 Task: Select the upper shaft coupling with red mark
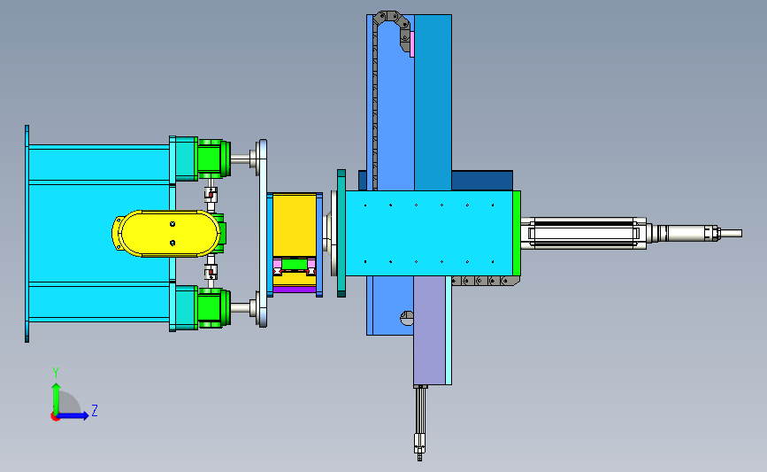(x=211, y=195)
